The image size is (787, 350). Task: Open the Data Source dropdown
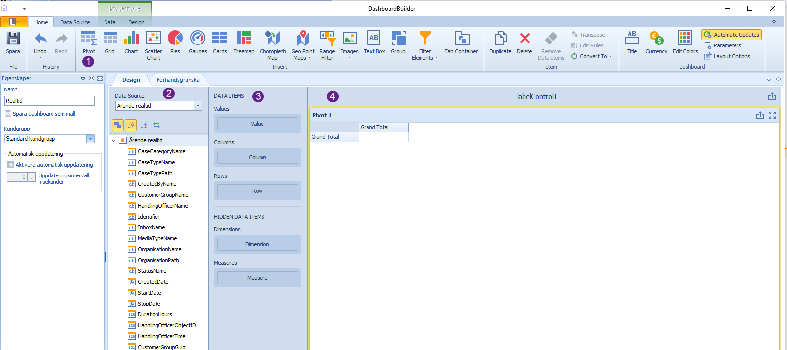(198, 106)
